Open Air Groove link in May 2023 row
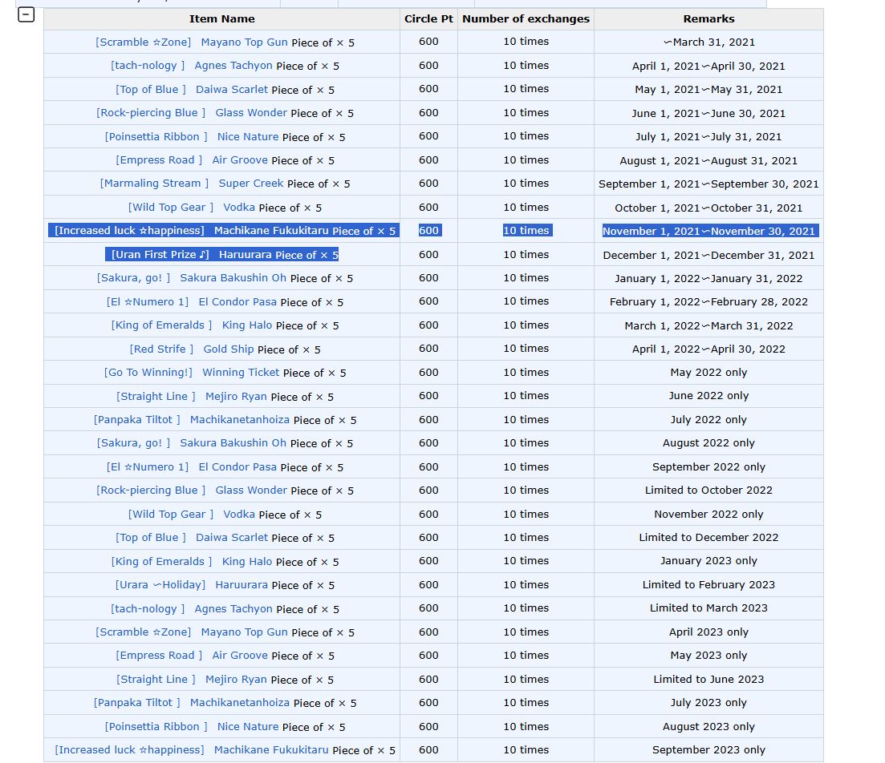Viewport: 885px width, 763px height. pos(239,656)
